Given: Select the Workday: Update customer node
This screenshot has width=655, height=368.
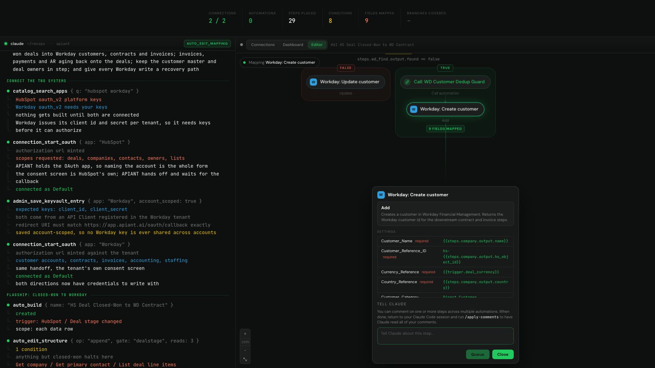Looking at the screenshot, I should [x=346, y=82].
